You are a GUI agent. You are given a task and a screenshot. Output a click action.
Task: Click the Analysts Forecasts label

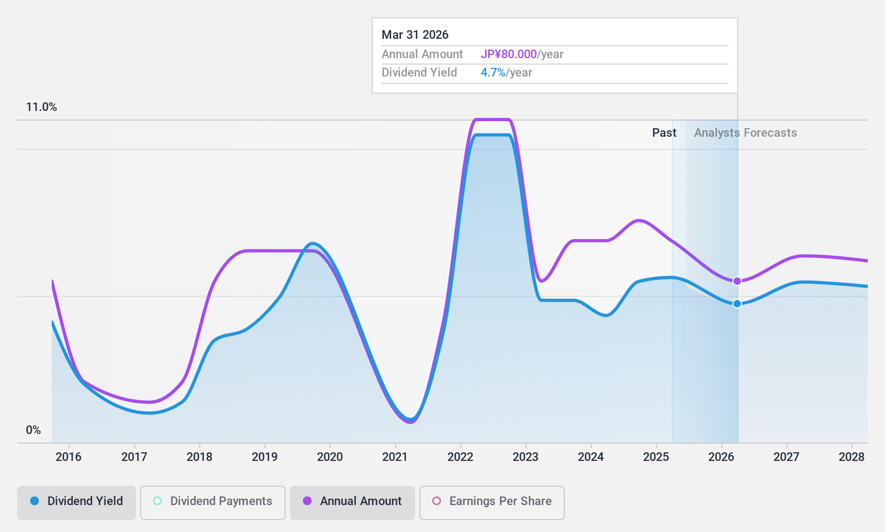[x=745, y=133]
